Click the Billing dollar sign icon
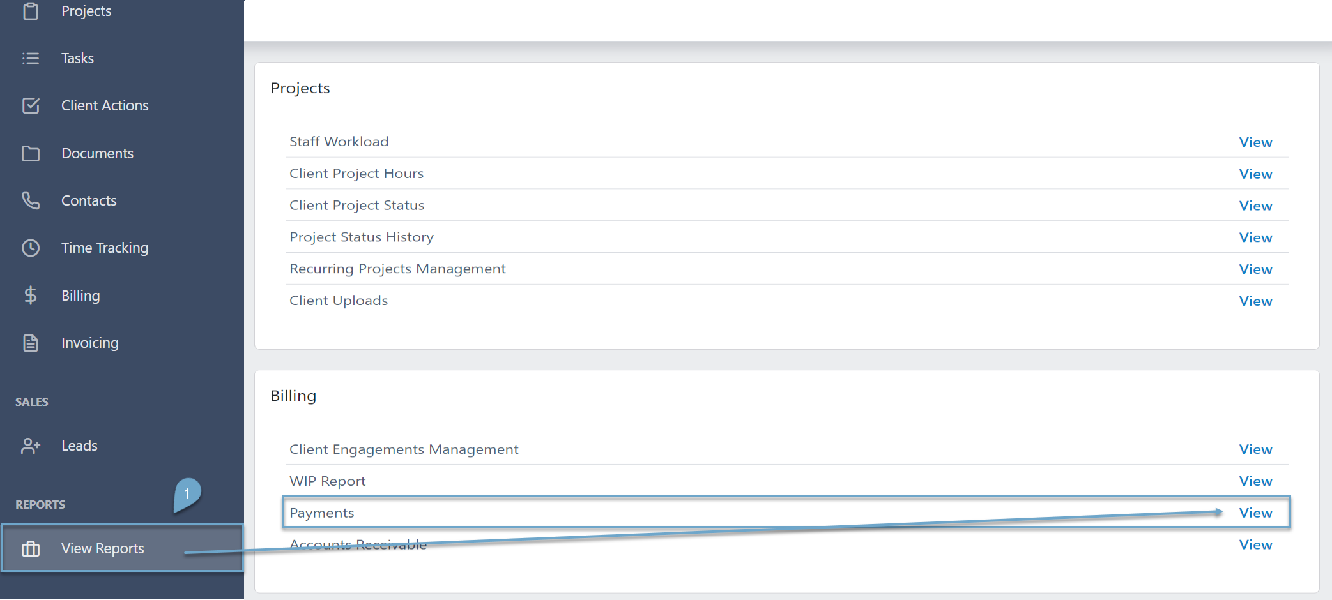Screen dimensions: 1332x600 (31, 295)
